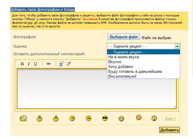Choose the "Восхитительно!" rating
This screenshot has height=139, width=193.
tap(122, 76)
